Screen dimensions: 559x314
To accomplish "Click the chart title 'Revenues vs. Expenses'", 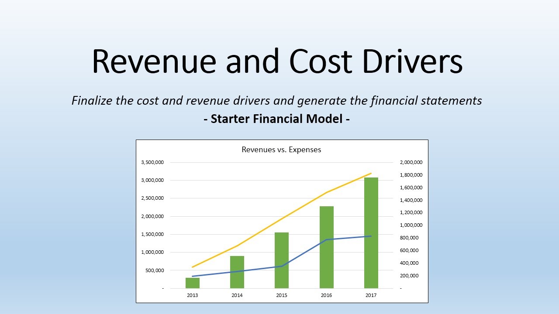I will 281,150.
